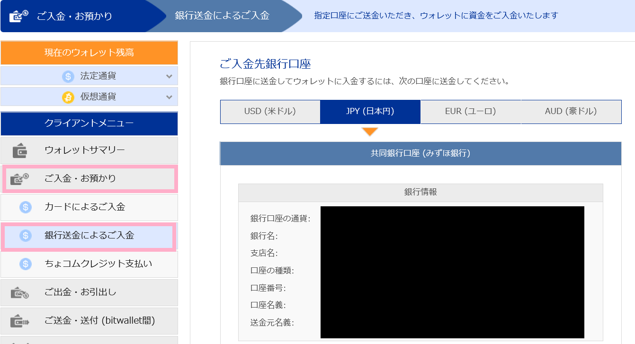Click the bitcoin icon beside 仮想通貨
635x344 pixels.
click(68, 97)
